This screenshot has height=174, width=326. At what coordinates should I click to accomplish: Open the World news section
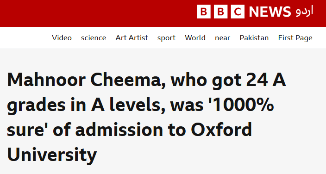click(x=195, y=38)
